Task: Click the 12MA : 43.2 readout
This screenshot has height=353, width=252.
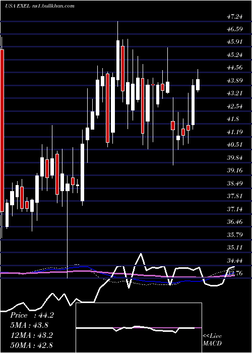Action: pos(31,335)
